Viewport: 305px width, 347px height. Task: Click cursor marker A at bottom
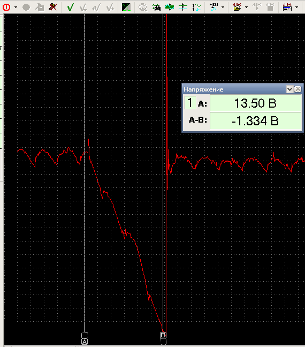pyautogui.click(x=85, y=342)
